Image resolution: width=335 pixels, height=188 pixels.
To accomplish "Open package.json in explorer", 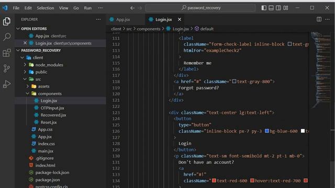I will click(x=60, y=180).
